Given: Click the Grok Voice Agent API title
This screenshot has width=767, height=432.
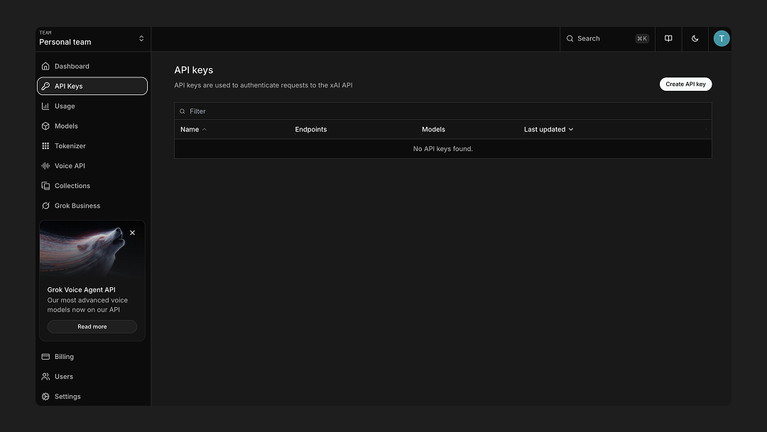Looking at the screenshot, I should tap(81, 290).
